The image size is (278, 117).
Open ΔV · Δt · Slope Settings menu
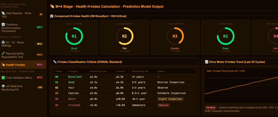(x=23, y=44)
